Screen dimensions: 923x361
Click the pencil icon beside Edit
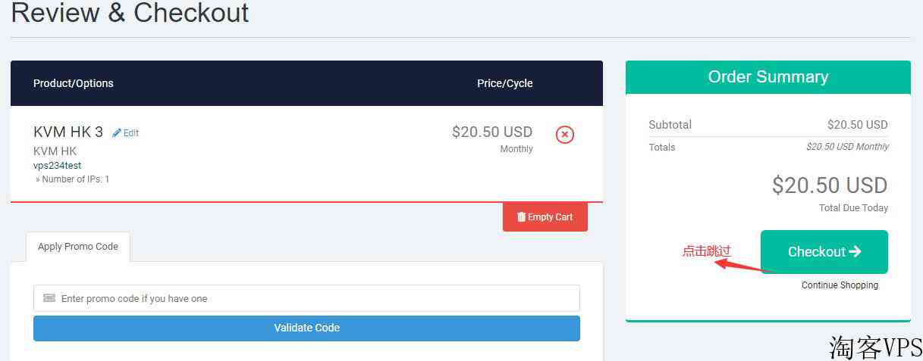[117, 132]
